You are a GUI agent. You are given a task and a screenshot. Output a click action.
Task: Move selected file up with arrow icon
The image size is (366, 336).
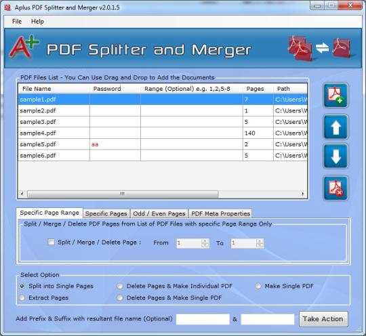click(x=335, y=127)
